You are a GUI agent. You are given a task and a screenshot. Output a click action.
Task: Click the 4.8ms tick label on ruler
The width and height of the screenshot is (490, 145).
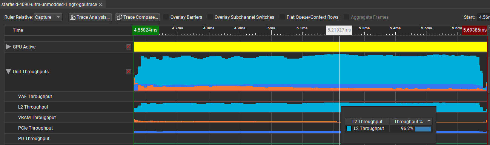pos(209,28)
